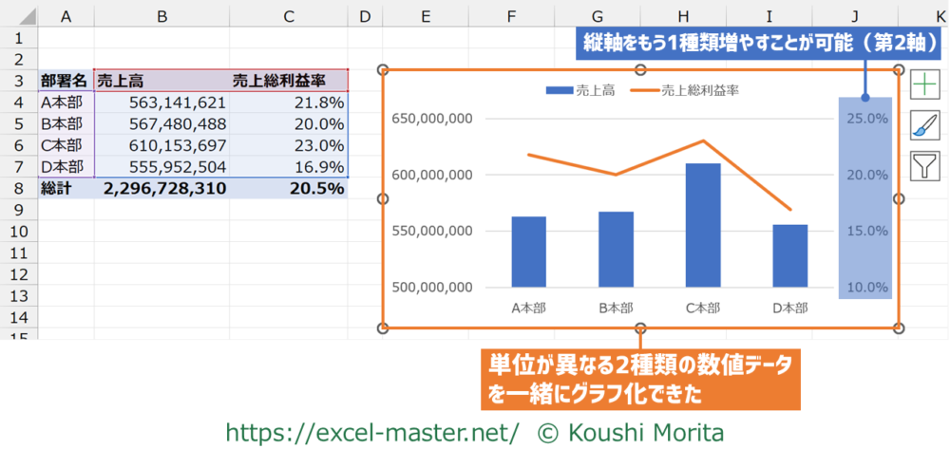Image resolution: width=950 pixels, height=449 pixels.
Task: Select the 売上総利益率 header cell
Action: pos(289,82)
